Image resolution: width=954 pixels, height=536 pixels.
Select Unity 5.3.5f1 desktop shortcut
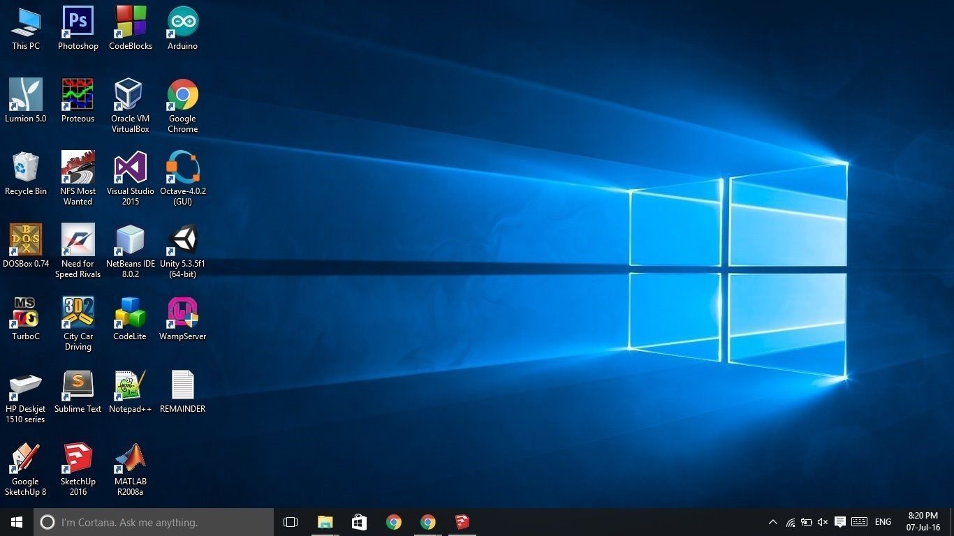[182, 251]
